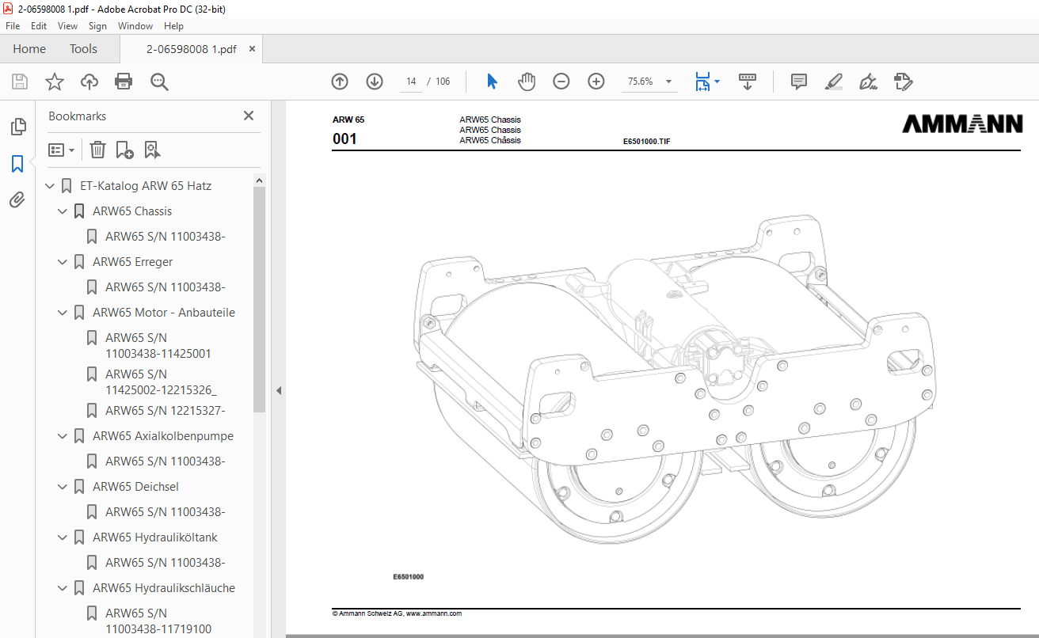Image resolution: width=1039 pixels, height=638 pixels.
Task: Open the File menu
Action: pos(13,26)
